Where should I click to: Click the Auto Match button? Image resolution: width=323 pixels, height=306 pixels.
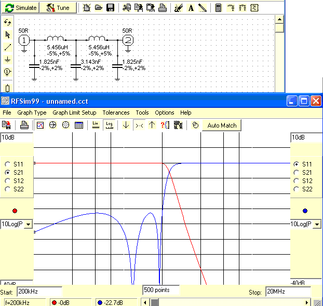(222, 125)
